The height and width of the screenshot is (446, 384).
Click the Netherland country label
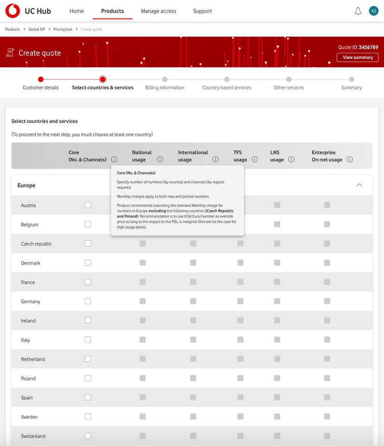pyautogui.click(x=33, y=359)
